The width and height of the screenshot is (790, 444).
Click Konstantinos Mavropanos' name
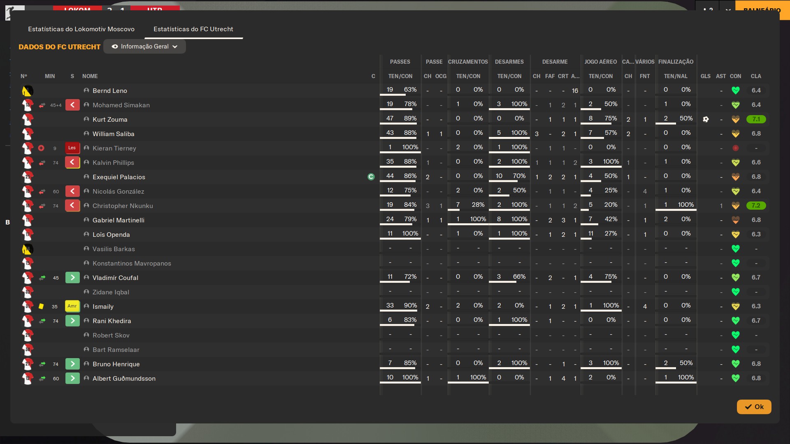[132, 263]
